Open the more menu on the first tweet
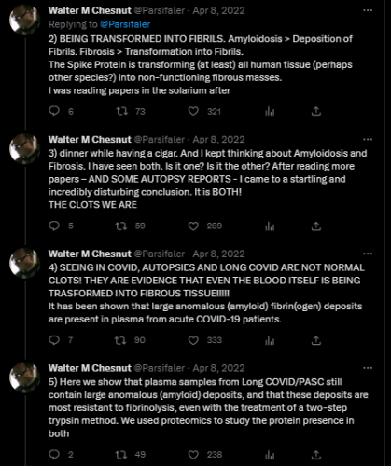This screenshot has height=466, width=391. pos(368,10)
